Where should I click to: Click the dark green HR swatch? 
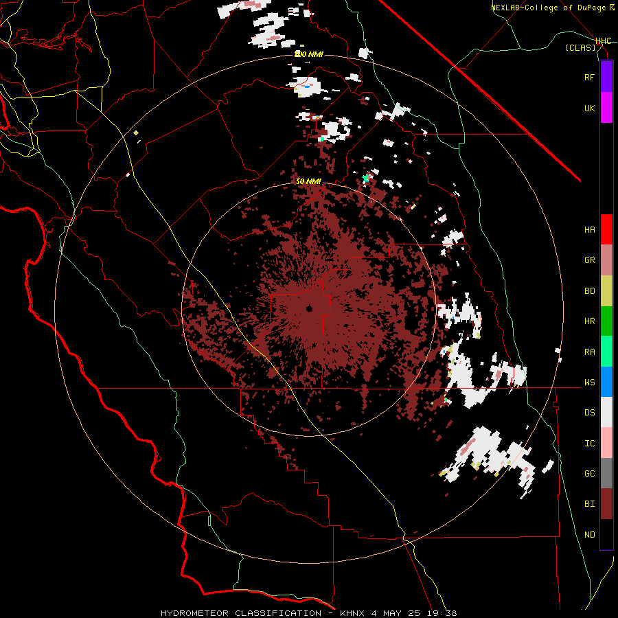[606, 321]
